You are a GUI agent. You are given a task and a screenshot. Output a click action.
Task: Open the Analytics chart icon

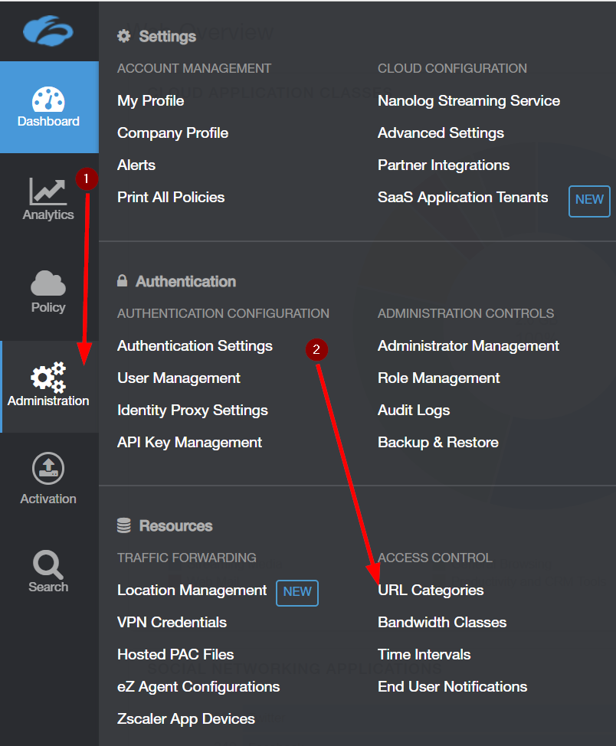pyautogui.click(x=48, y=191)
